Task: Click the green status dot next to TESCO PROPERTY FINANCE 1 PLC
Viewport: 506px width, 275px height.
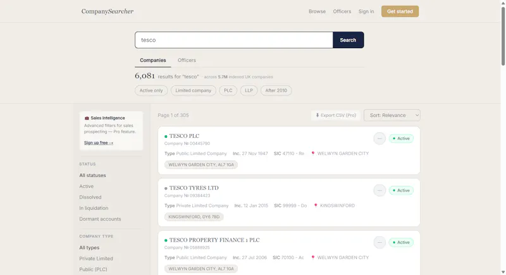Action: coord(166,240)
